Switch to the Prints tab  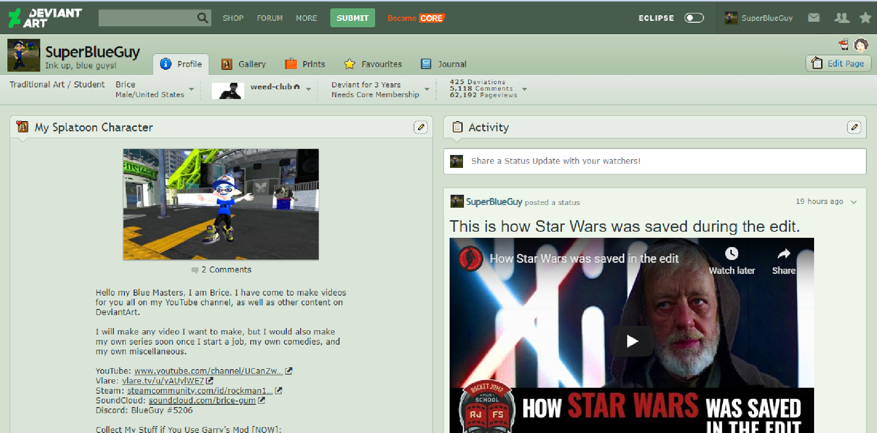click(305, 64)
